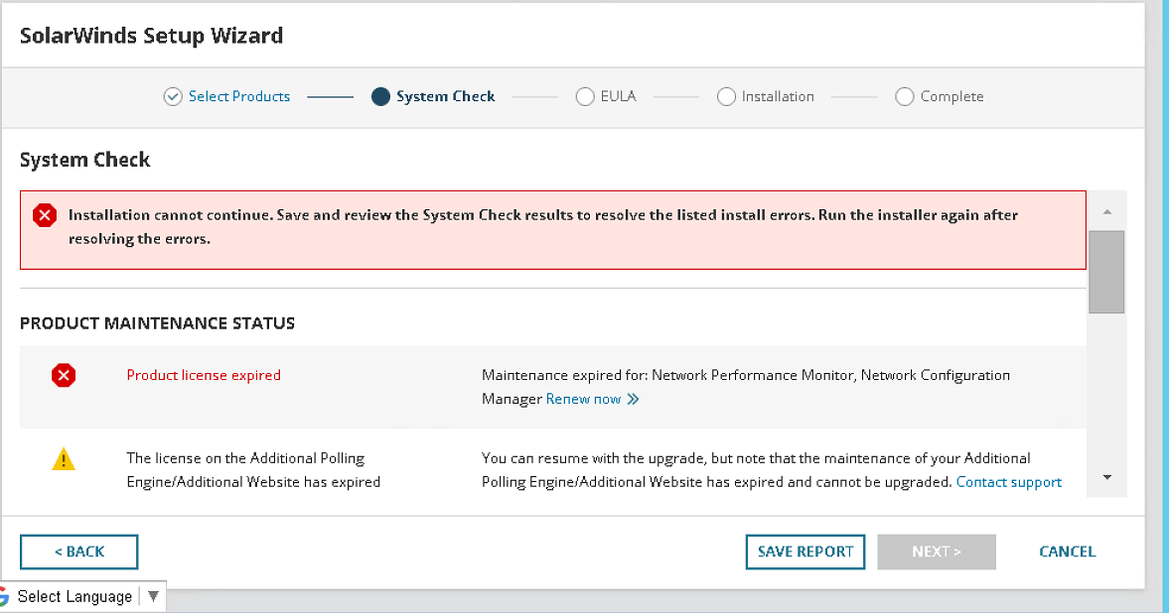
Task: Click the Contact support link
Action: tap(1008, 482)
